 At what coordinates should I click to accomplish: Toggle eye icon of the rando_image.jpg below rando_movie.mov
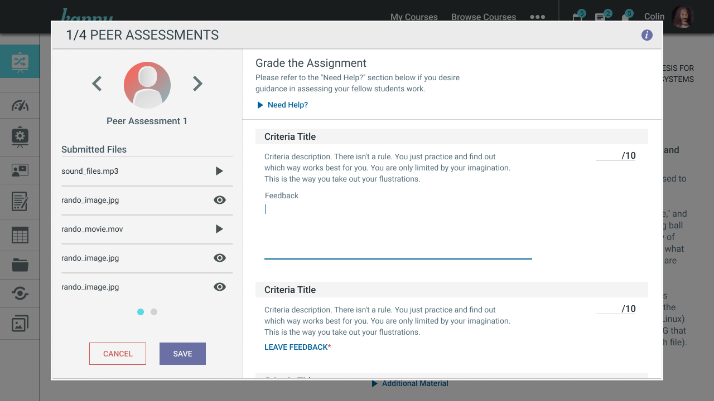pyautogui.click(x=220, y=258)
